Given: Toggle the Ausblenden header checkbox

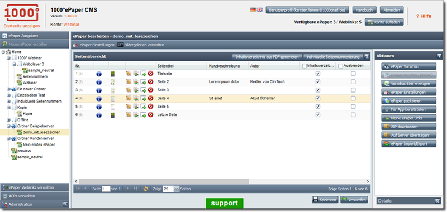Looking at the screenshot, I should 340,66.
